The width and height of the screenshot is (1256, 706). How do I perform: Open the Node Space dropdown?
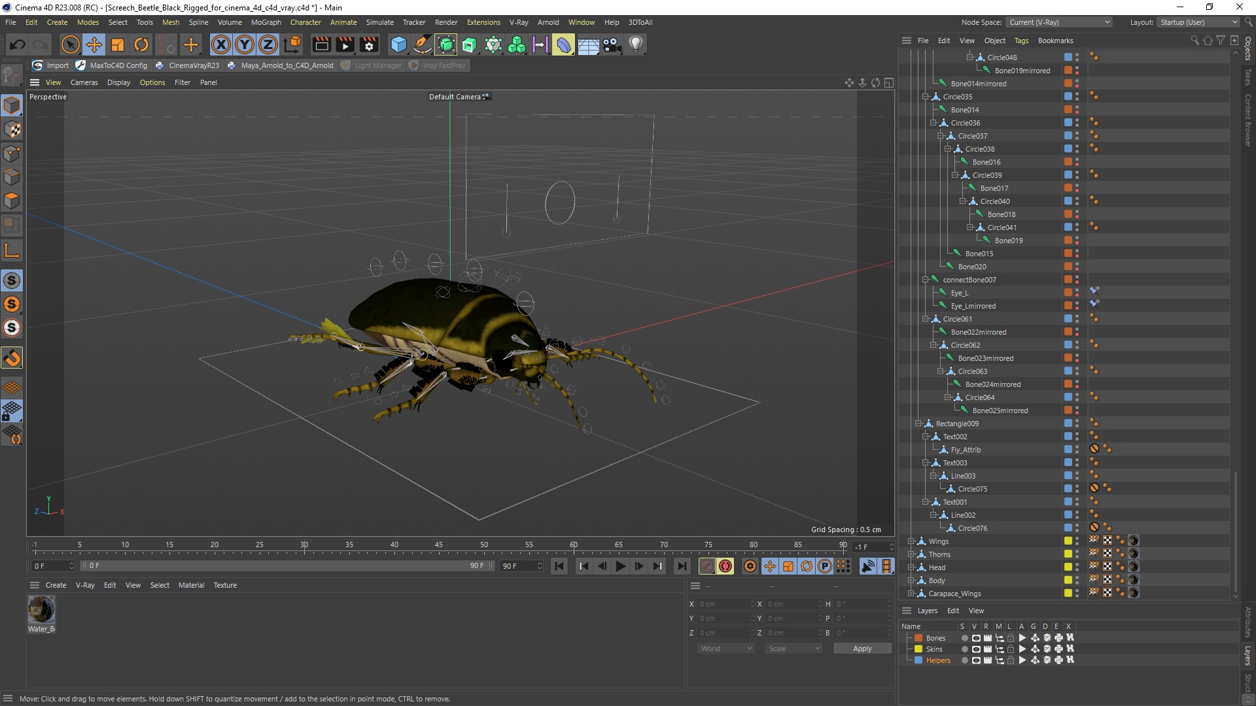(x=1058, y=22)
